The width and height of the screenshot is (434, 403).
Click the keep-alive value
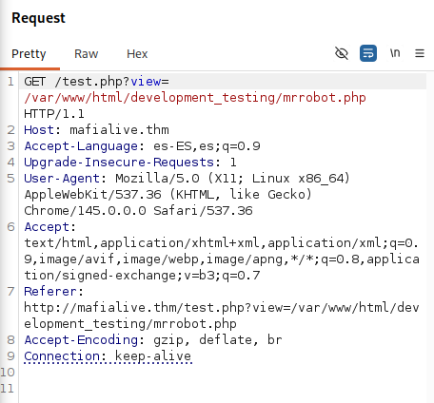pyautogui.click(x=153, y=356)
